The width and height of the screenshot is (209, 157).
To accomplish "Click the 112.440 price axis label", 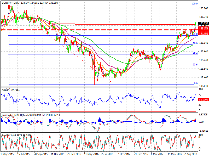I will click(203, 77).
